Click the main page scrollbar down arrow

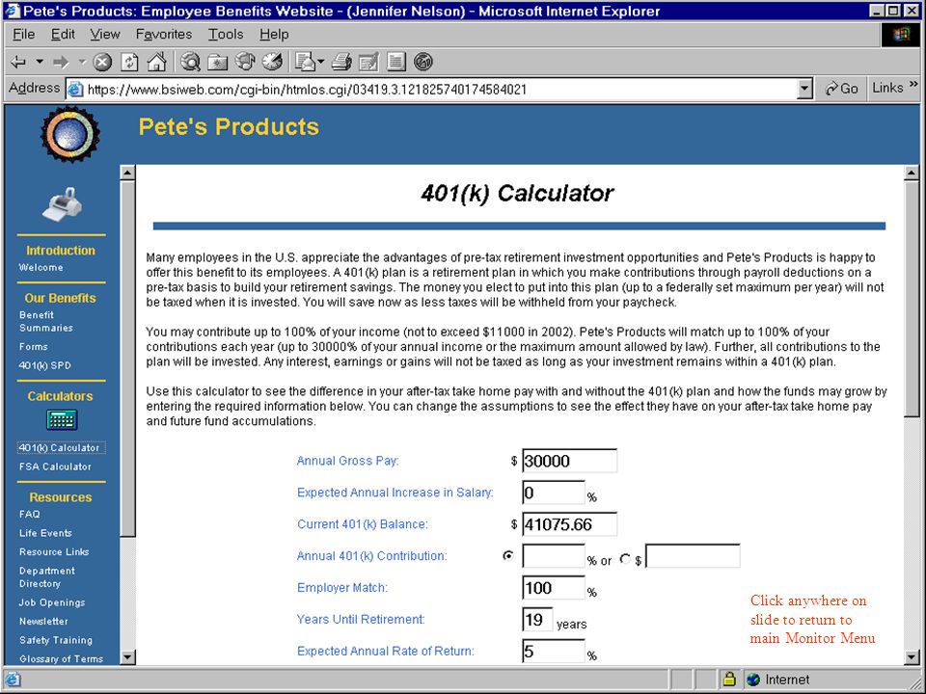pyautogui.click(x=912, y=656)
